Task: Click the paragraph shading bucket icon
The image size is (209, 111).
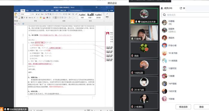Action: (x=69, y=18)
